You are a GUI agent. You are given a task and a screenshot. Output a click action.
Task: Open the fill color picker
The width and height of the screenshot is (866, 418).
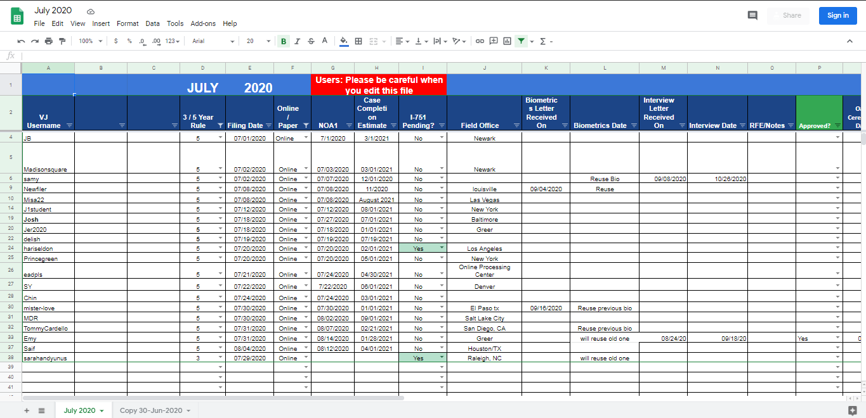[344, 41]
